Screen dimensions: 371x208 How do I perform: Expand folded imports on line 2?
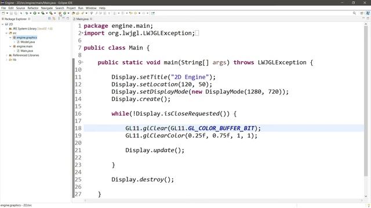click(82, 33)
